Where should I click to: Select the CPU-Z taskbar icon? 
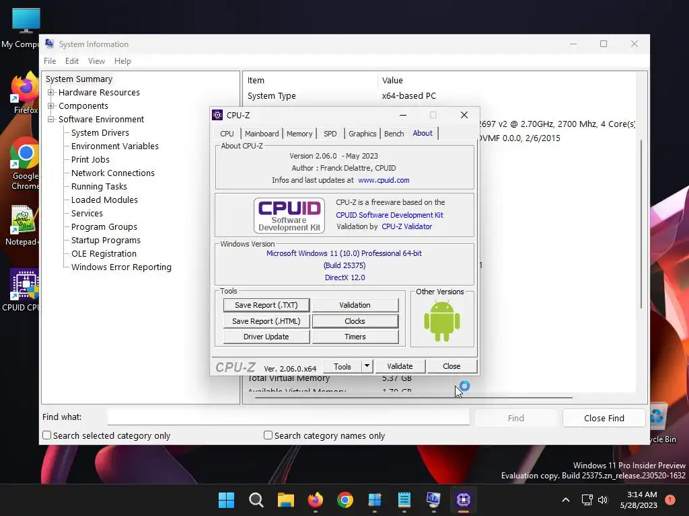[x=463, y=500]
